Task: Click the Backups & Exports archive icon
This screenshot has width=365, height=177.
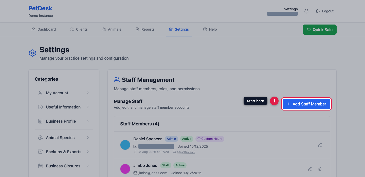Action: (40, 152)
